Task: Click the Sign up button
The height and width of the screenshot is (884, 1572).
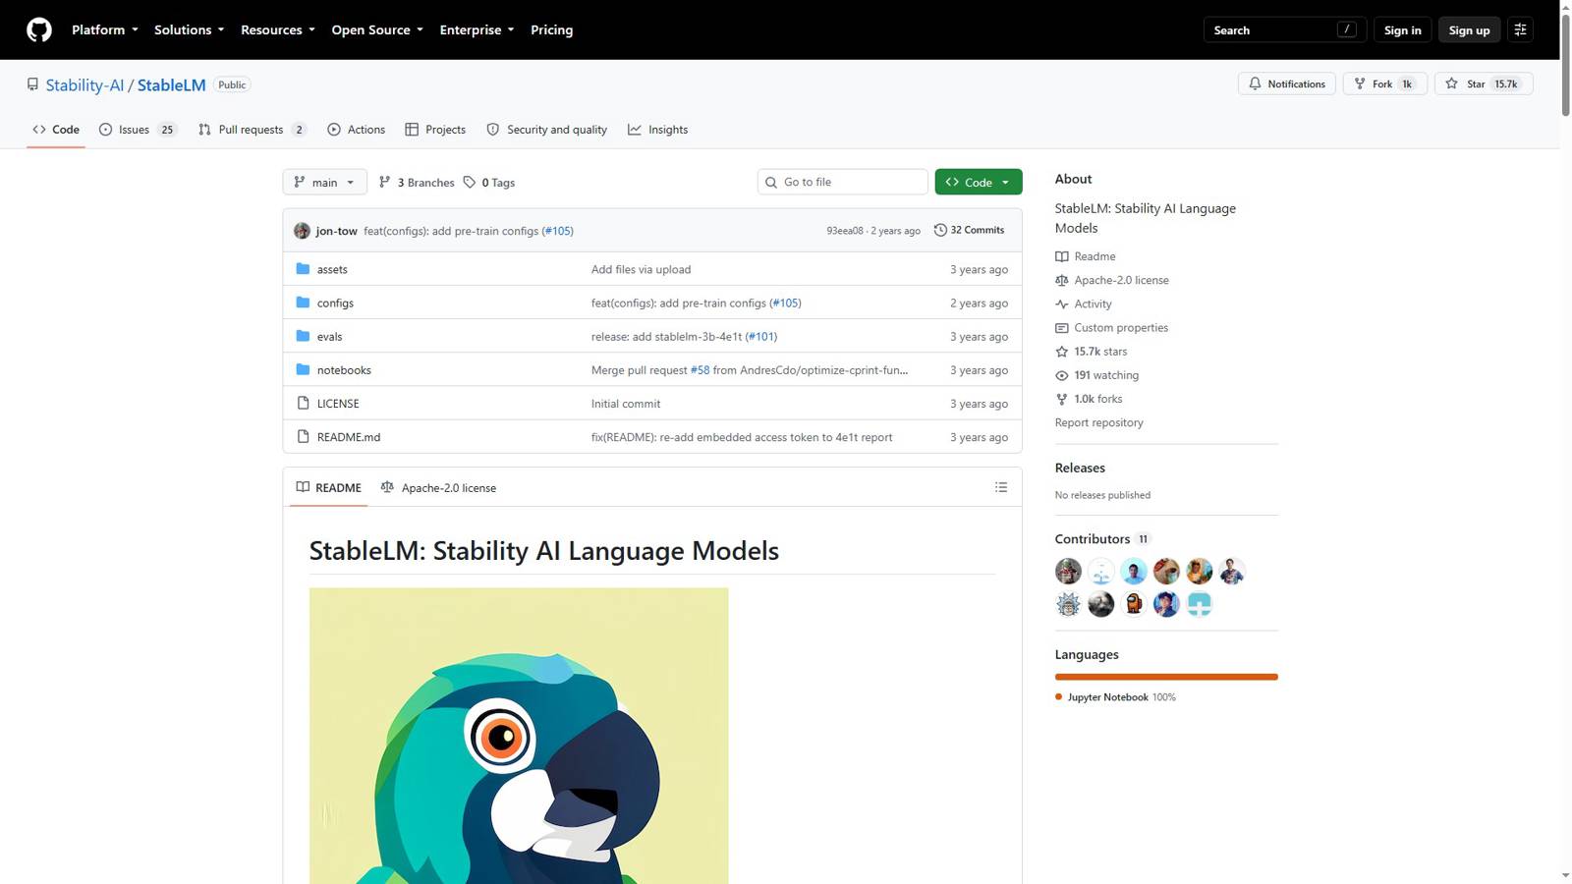Action: click(1469, 29)
